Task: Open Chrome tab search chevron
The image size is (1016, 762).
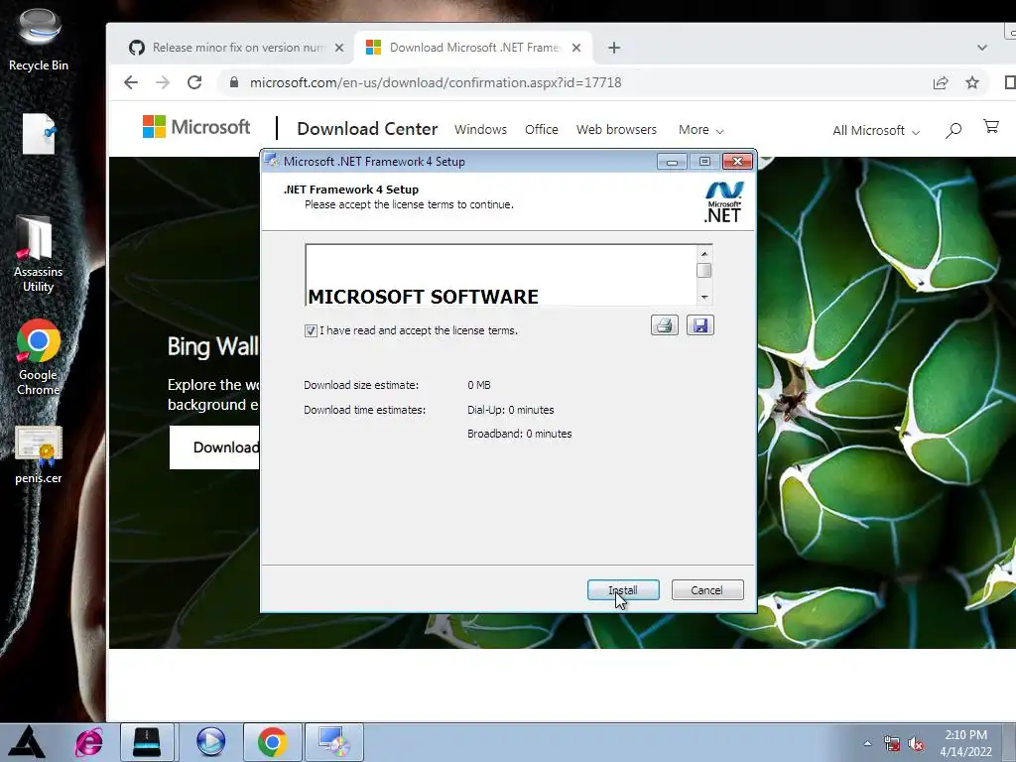Action: (x=982, y=48)
